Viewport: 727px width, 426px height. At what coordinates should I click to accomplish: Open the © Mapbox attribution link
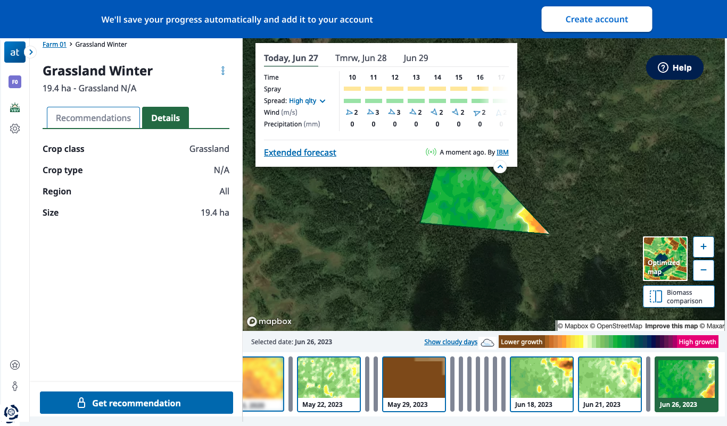click(573, 326)
